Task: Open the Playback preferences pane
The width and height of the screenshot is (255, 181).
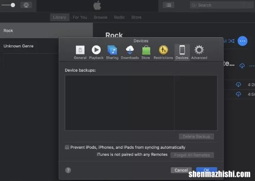Action: coord(96,52)
